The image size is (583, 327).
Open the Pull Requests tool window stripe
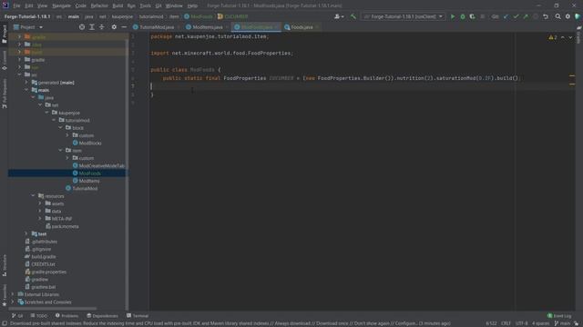point(4,94)
